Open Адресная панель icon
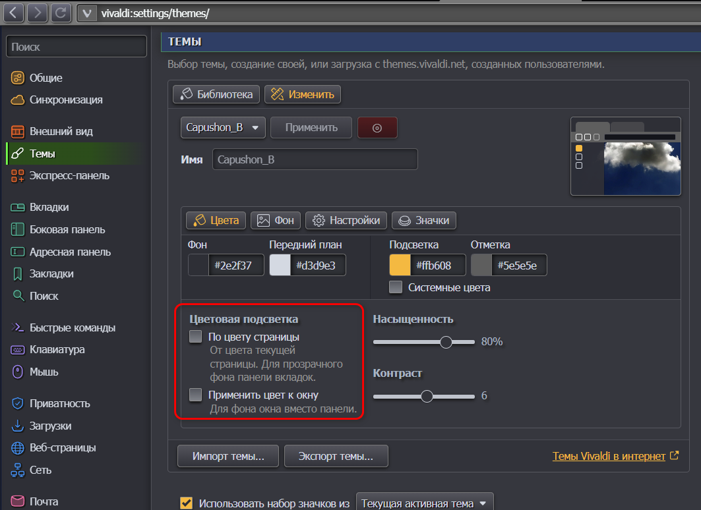The image size is (701, 510). (17, 252)
